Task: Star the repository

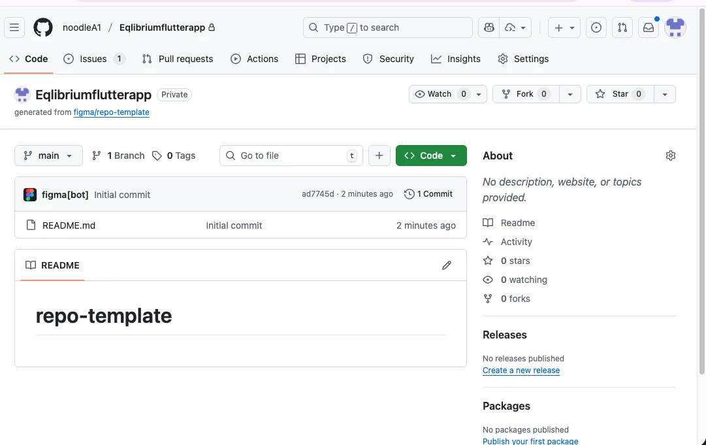Action: (x=620, y=94)
